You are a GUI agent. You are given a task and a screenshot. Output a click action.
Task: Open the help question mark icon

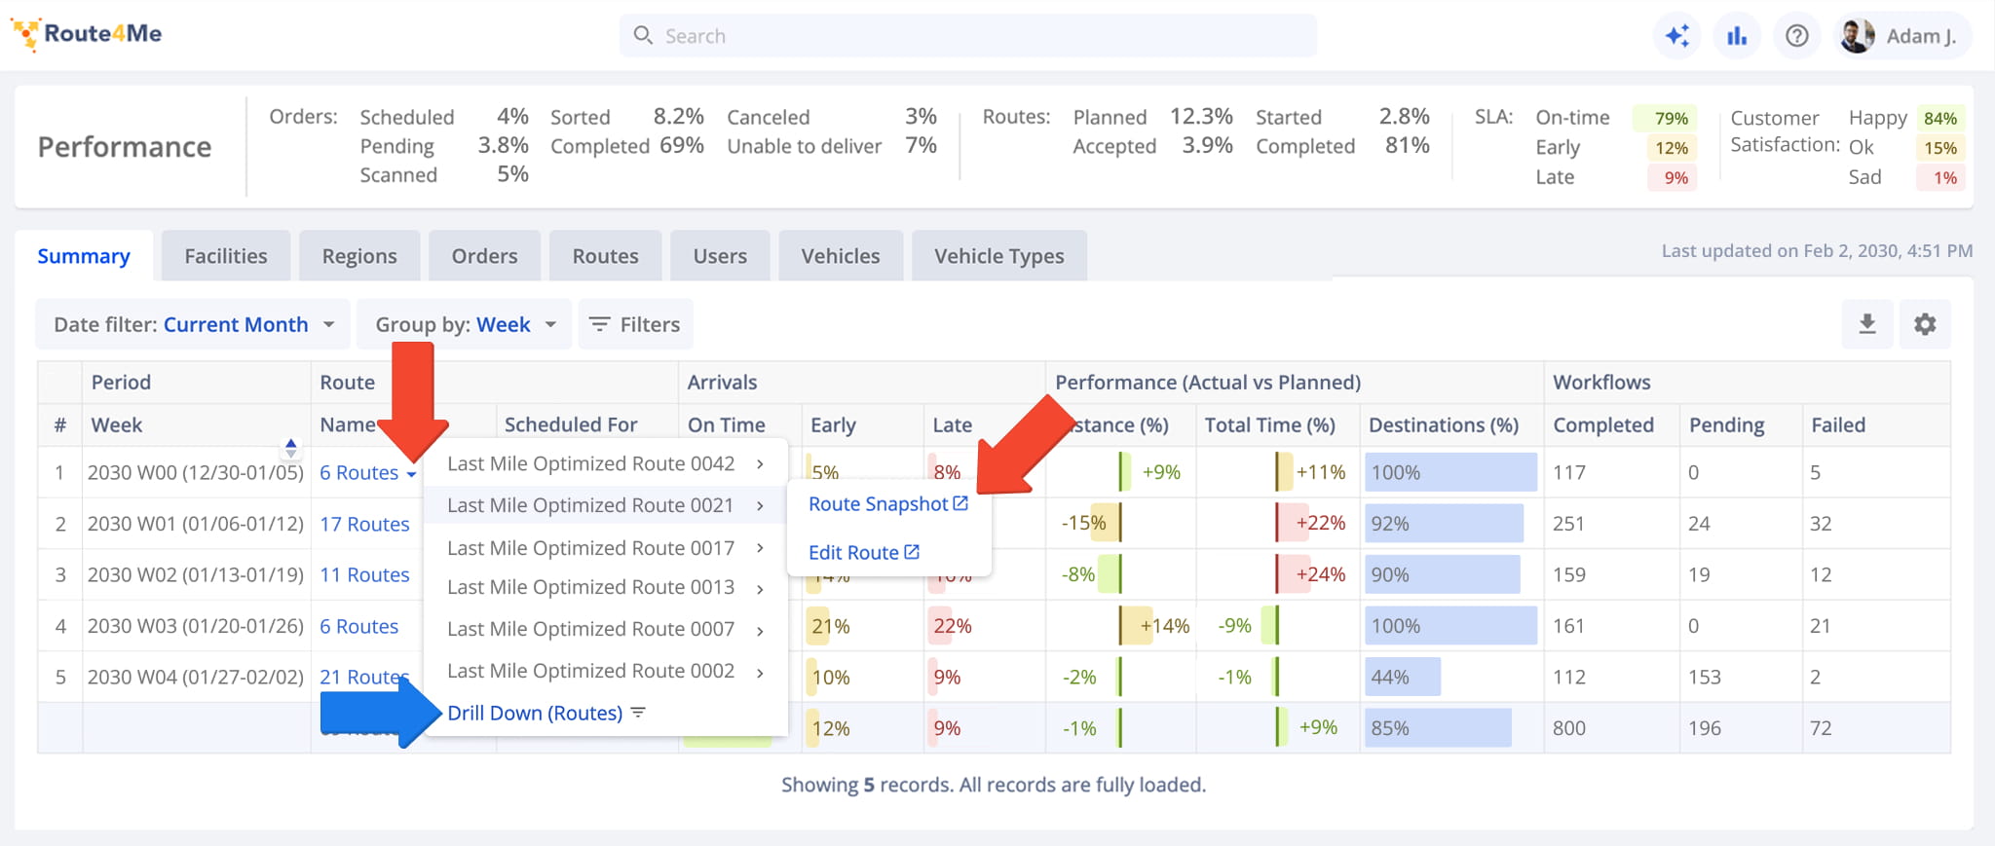1797,36
